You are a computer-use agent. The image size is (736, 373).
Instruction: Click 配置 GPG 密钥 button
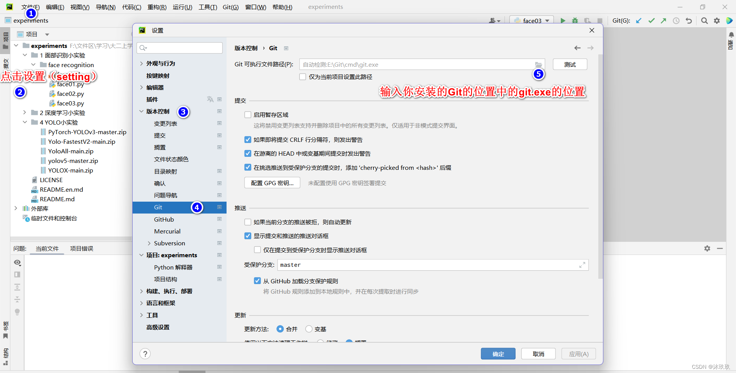[272, 183]
